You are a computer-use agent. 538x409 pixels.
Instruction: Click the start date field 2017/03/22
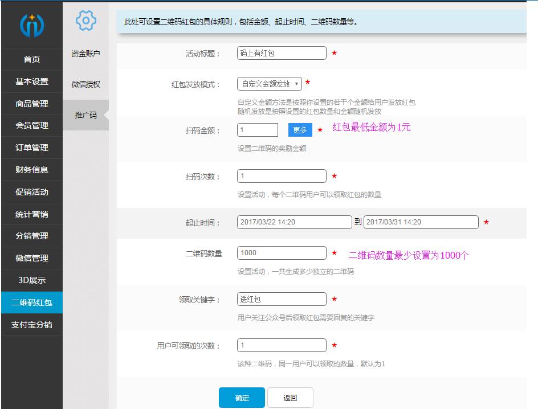tap(294, 222)
